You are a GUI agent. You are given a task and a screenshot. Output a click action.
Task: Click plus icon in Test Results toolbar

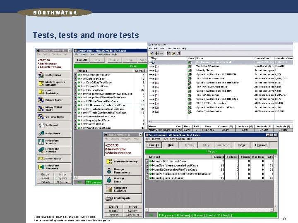click(x=156, y=53)
